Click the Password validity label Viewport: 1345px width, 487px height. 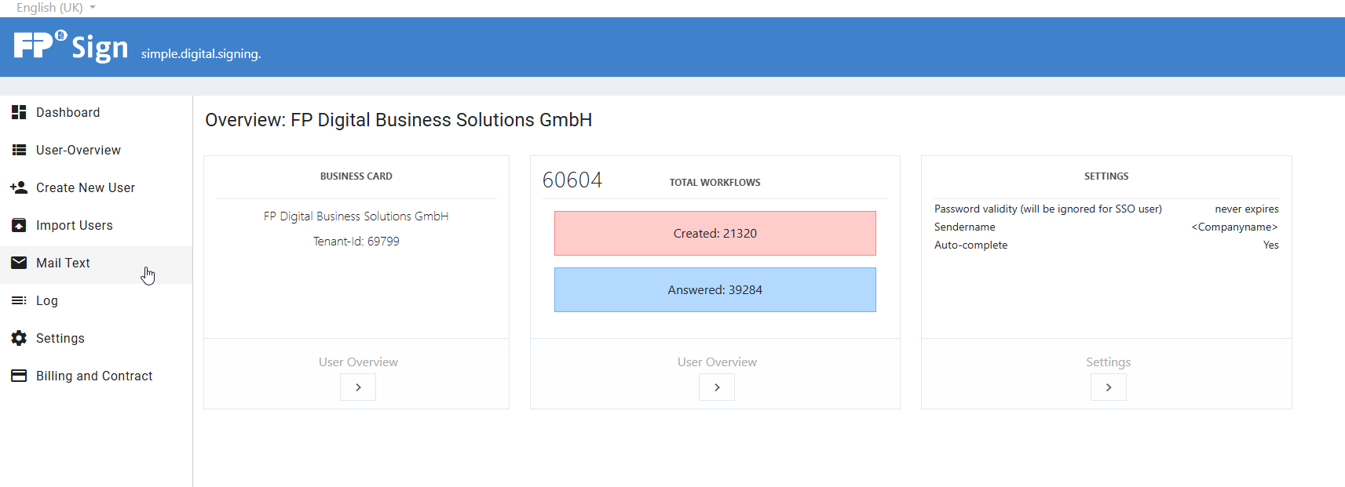1048,209
